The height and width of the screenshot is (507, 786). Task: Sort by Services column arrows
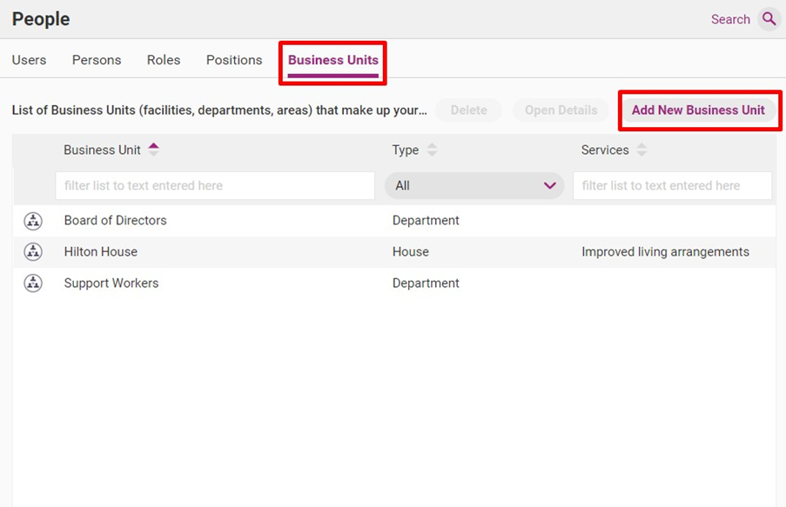[642, 150]
